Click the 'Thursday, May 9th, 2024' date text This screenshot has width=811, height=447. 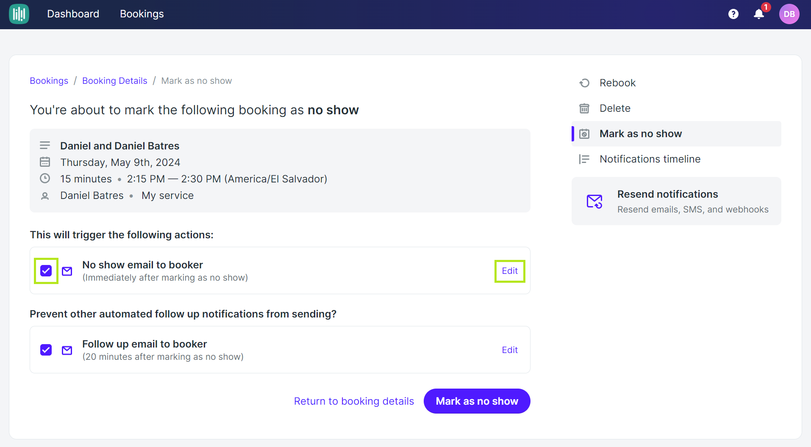120,163
